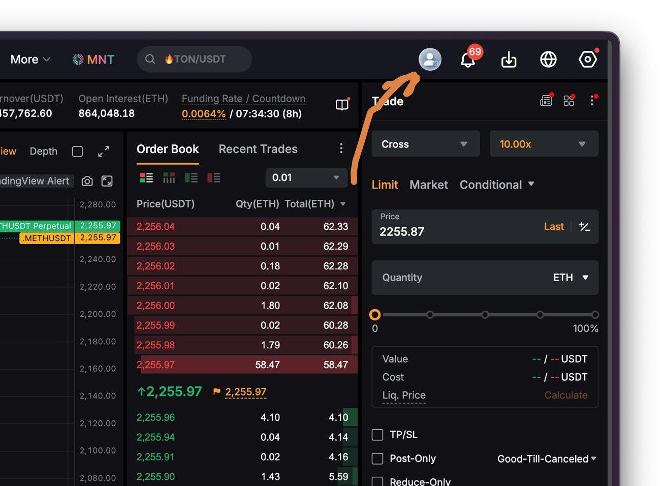Open the 10.00x leverage dropdown
Viewport: 666px width, 486px height.
(544, 144)
